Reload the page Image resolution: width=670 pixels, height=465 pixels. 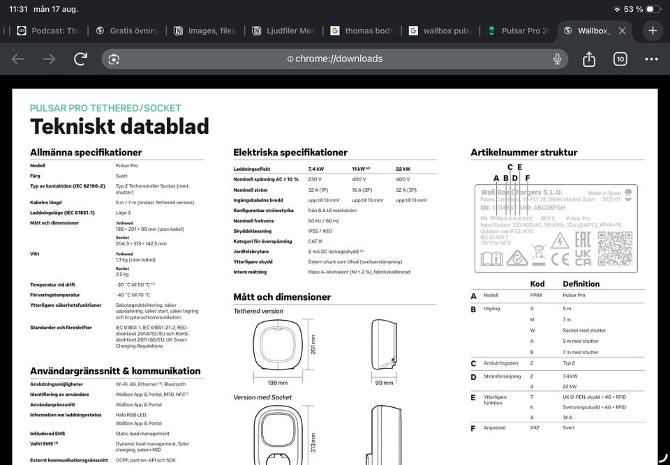tap(80, 59)
